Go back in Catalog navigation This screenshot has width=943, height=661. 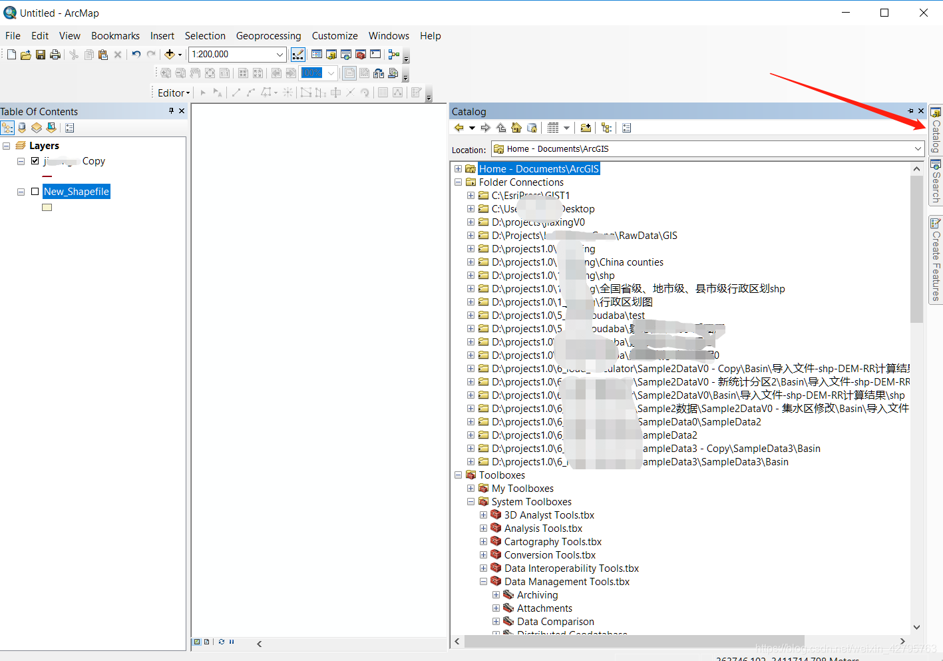pyautogui.click(x=459, y=128)
